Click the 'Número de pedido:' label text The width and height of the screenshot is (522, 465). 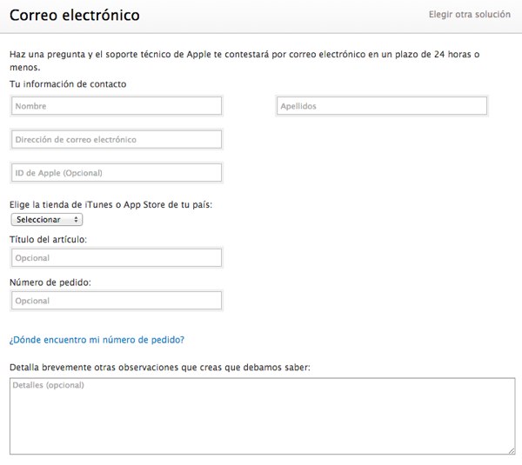tap(50, 282)
